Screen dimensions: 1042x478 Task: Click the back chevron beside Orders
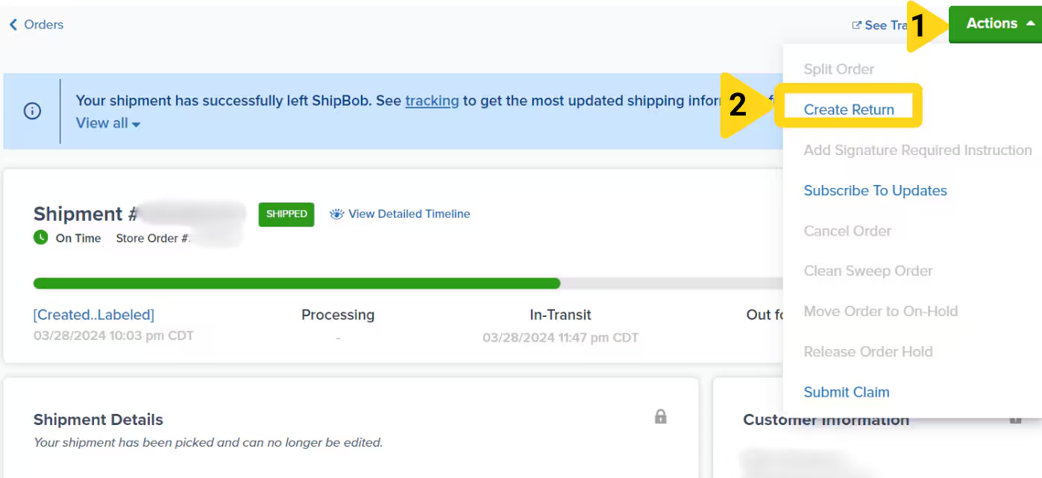coord(13,23)
